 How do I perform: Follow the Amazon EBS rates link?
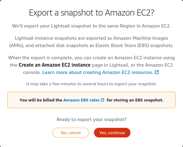point(81,100)
